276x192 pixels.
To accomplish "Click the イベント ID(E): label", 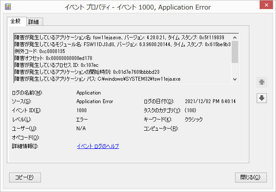I will tap(26, 110).
